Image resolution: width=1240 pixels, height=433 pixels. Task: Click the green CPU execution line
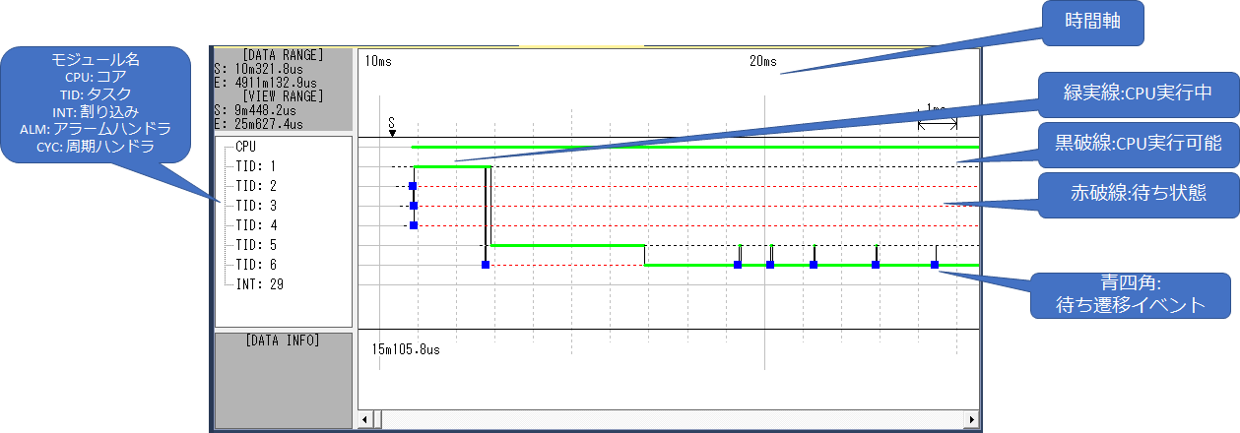coord(689,147)
